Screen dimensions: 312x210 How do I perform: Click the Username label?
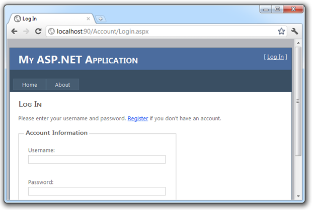coord(41,150)
